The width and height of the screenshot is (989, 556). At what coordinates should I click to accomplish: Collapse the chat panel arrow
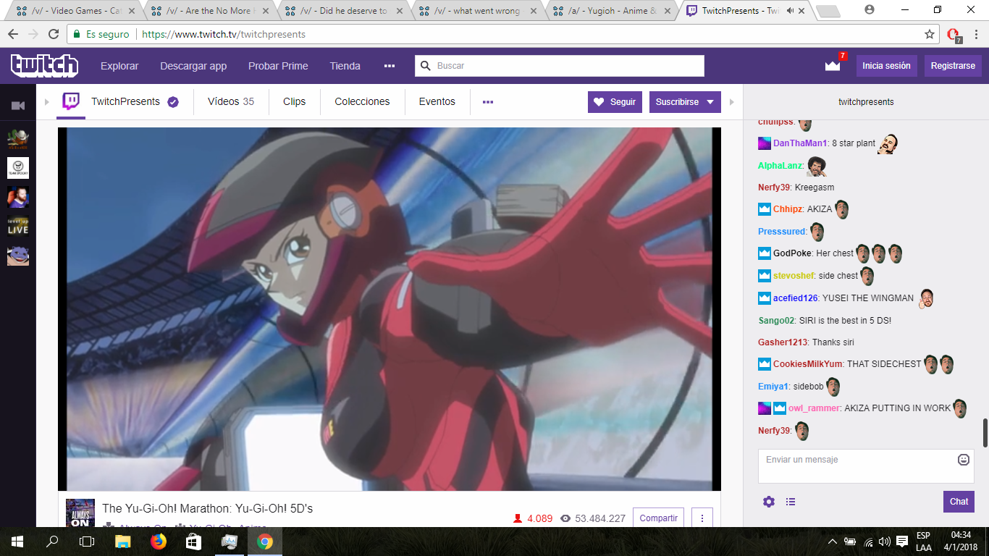(731, 102)
